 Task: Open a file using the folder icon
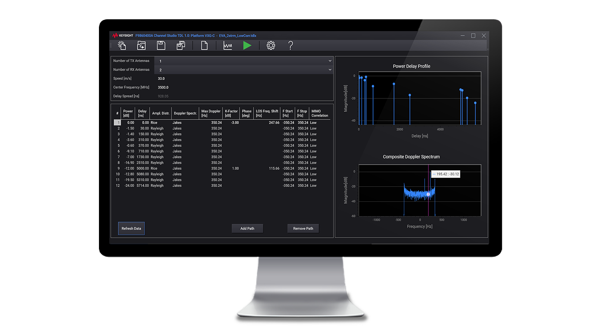tap(141, 46)
